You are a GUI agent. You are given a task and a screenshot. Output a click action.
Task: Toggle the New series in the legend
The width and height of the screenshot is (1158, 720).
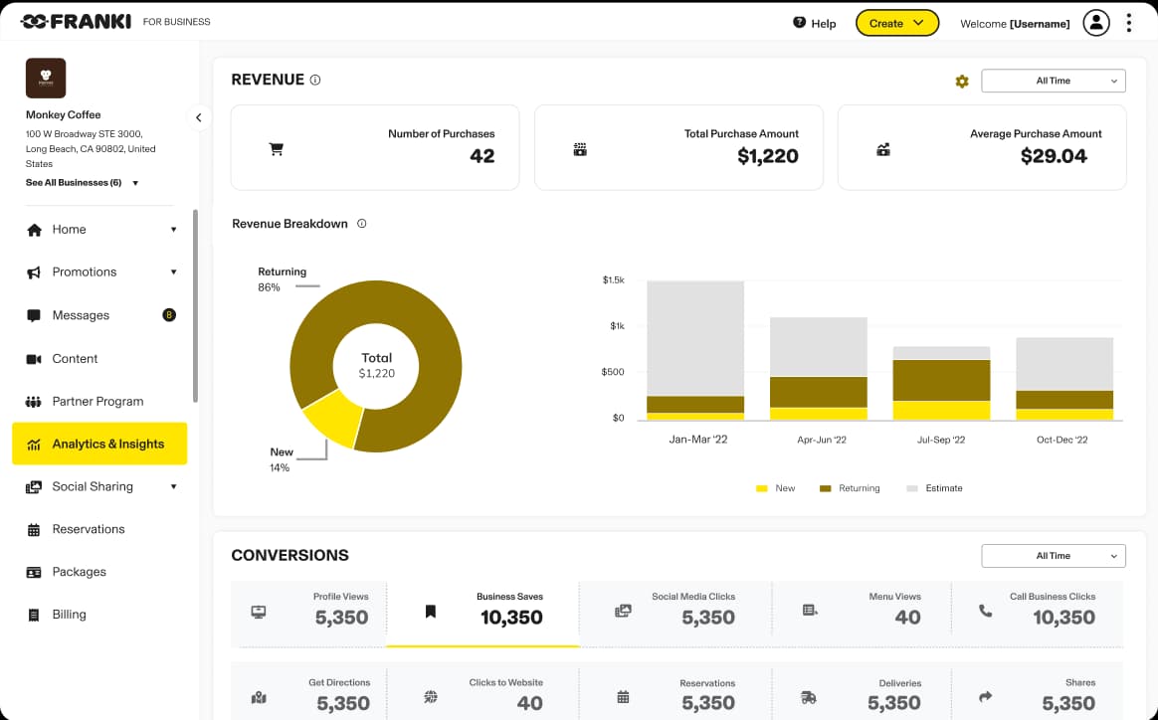(x=775, y=488)
